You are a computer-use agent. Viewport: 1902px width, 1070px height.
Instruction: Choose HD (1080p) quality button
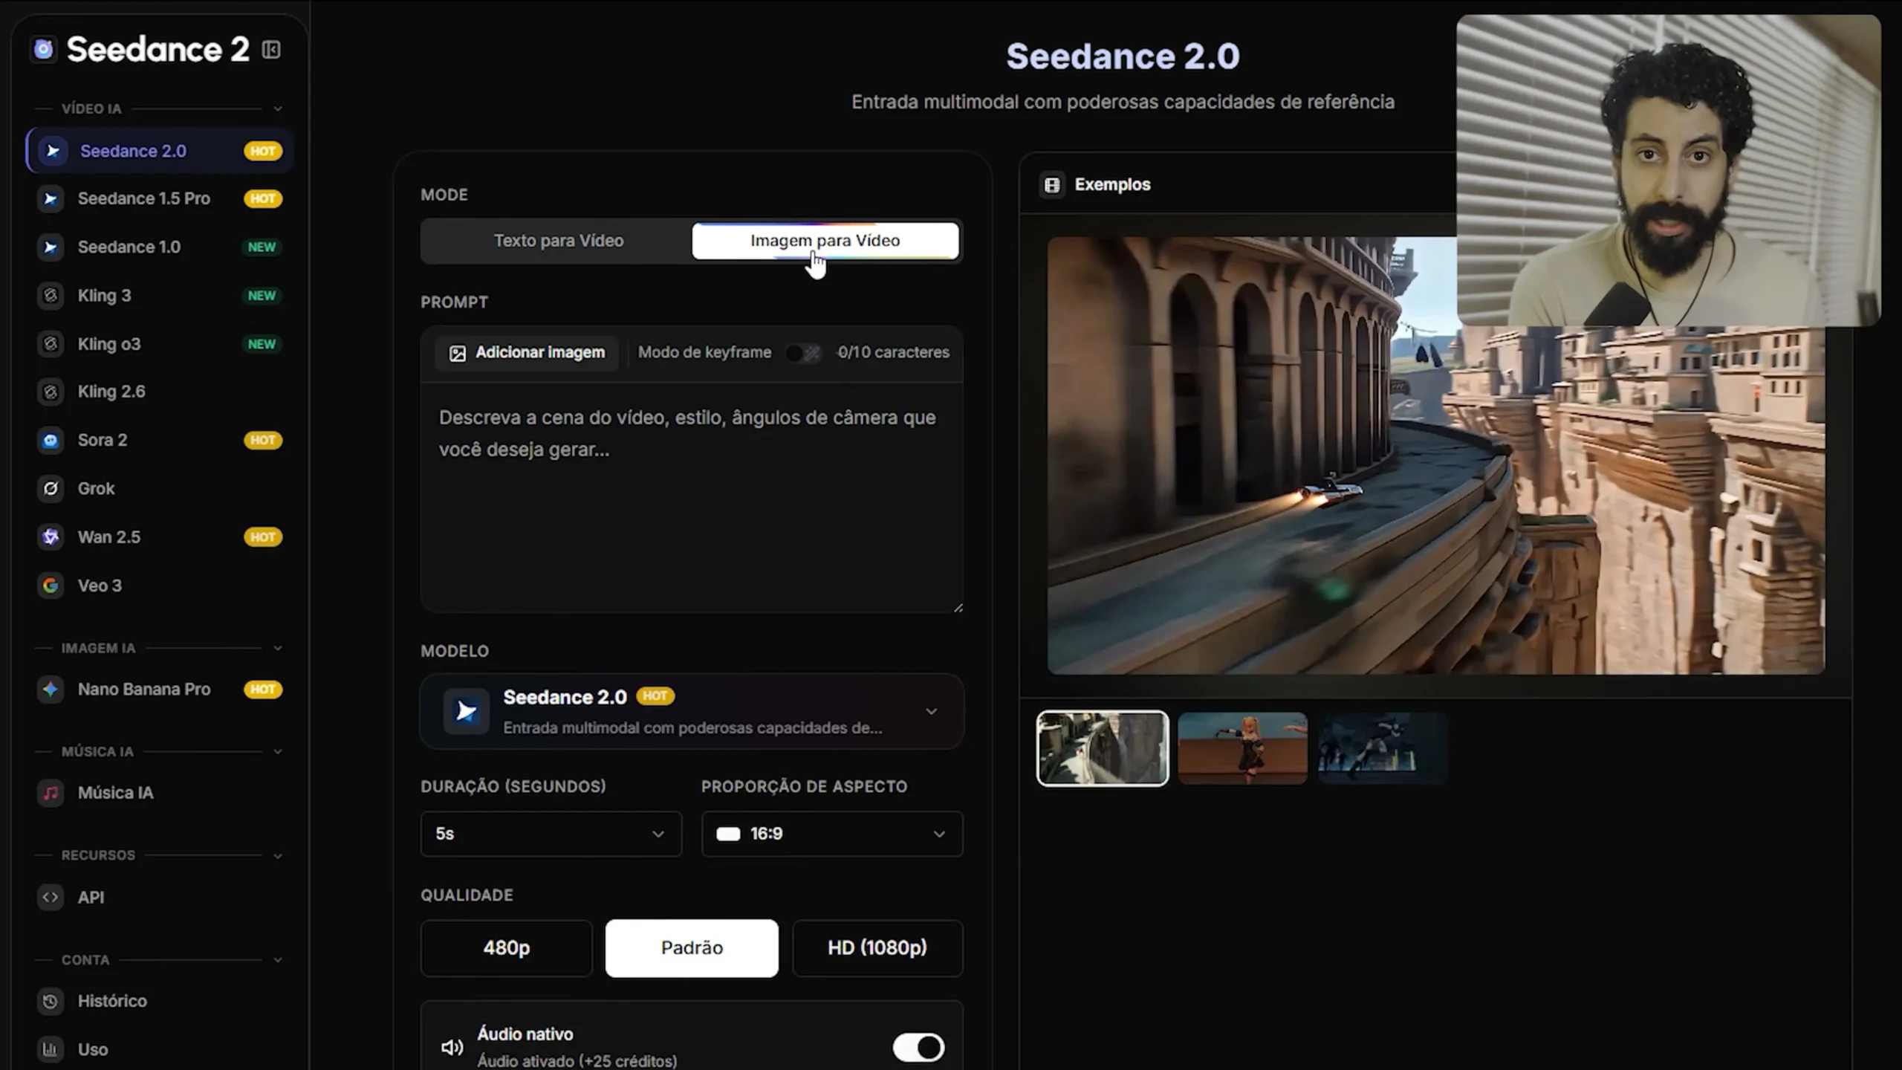pos(877,947)
